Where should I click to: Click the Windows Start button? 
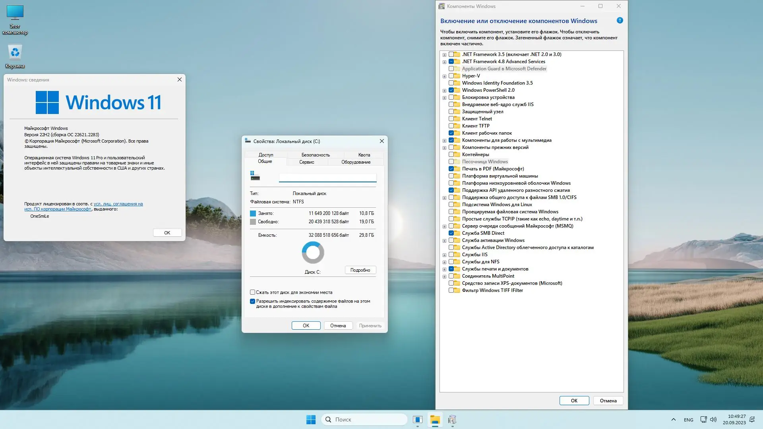coord(311,419)
